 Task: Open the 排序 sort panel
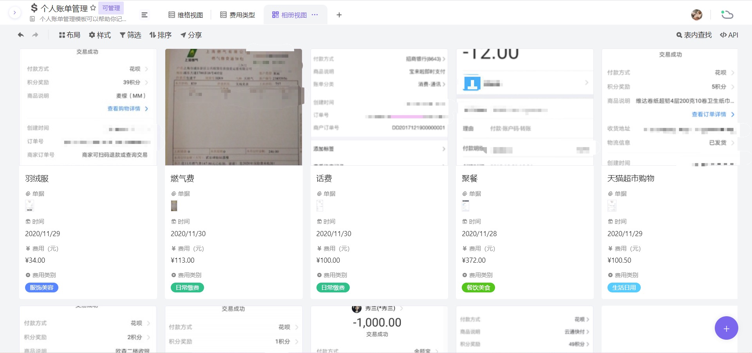click(x=161, y=35)
